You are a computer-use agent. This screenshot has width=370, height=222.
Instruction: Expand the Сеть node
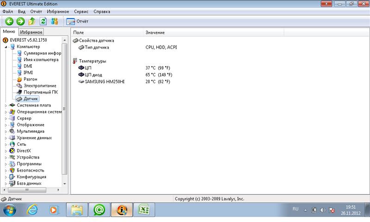[x=6, y=145]
